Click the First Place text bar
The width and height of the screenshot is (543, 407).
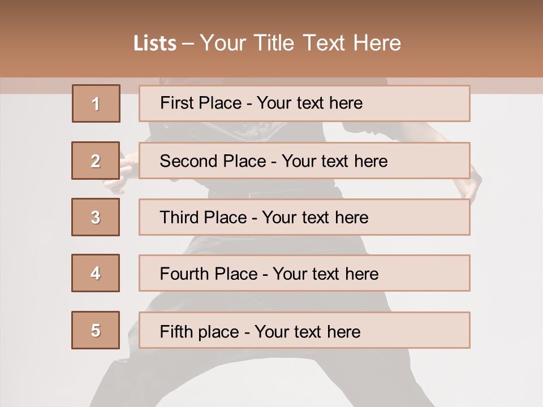point(304,103)
